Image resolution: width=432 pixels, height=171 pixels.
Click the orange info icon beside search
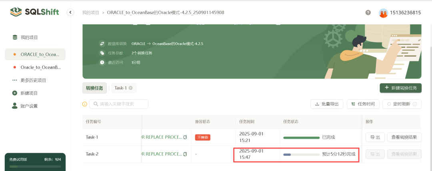pyautogui.click(x=84, y=104)
